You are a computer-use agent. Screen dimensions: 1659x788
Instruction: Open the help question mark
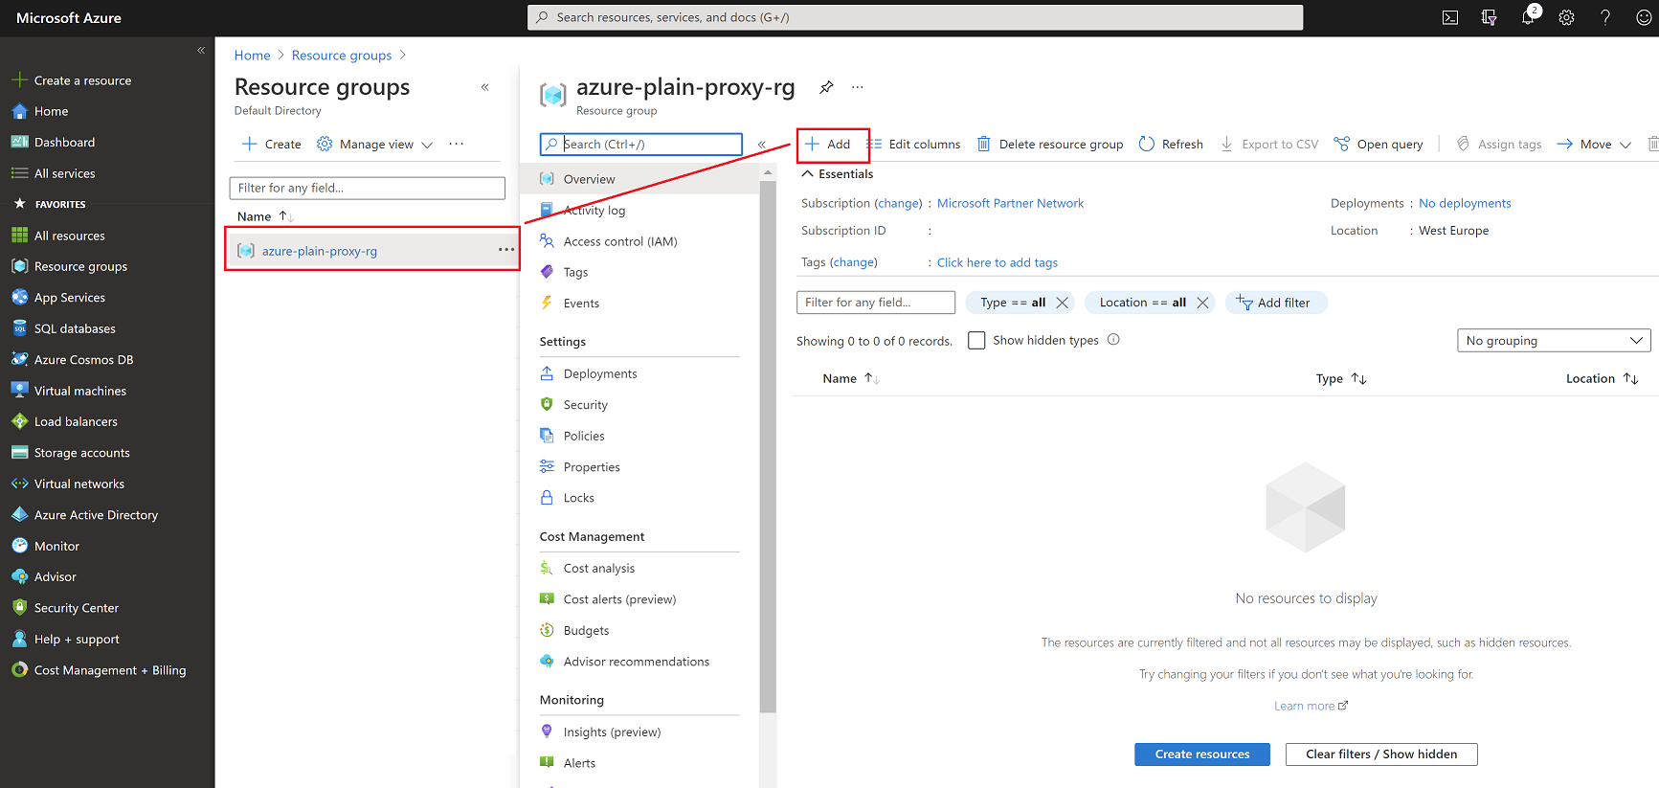coord(1605,17)
